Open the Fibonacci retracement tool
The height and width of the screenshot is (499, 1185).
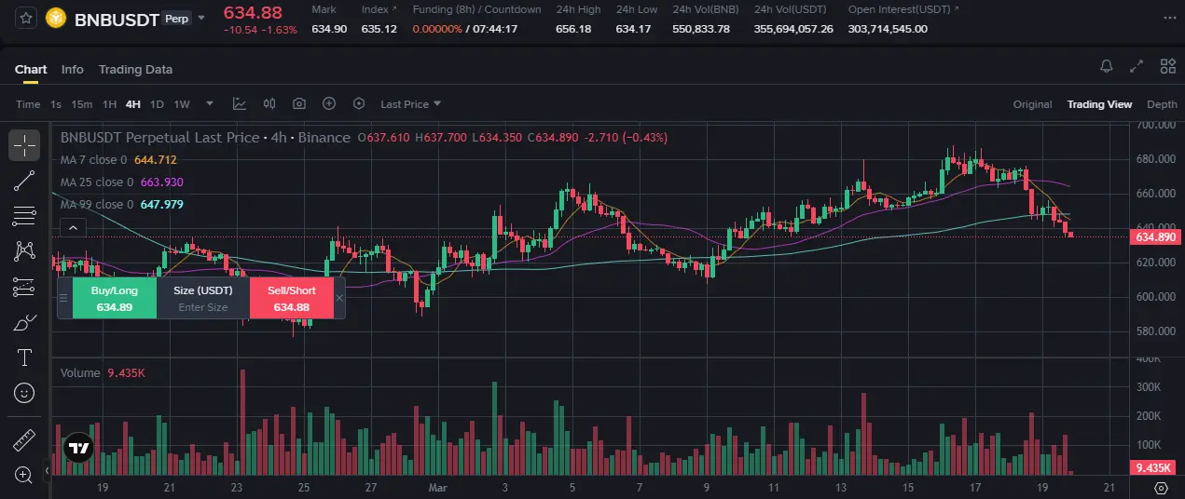click(x=24, y=216)
